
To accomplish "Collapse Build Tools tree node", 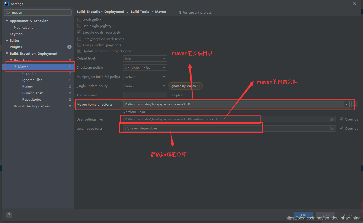I will pos(11,60).
